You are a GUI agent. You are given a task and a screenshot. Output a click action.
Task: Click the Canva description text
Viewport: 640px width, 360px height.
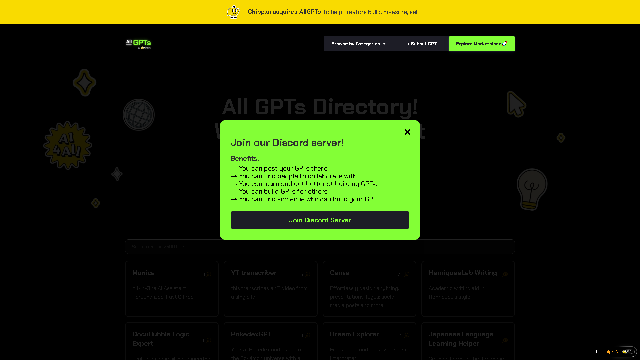coord(364,297)
